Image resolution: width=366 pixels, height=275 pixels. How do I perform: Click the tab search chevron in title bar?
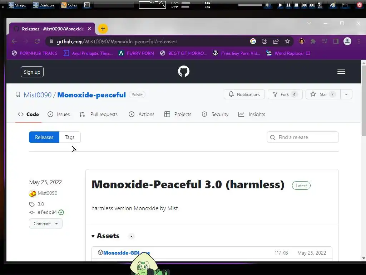pos(309,23)
